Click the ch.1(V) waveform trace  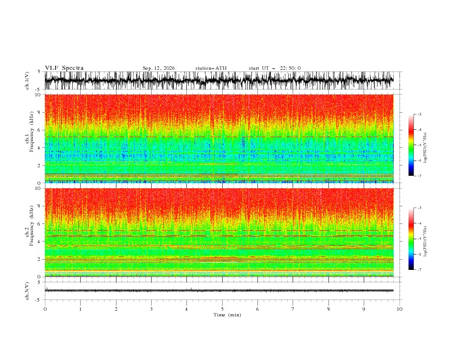(x=219, y=81)
